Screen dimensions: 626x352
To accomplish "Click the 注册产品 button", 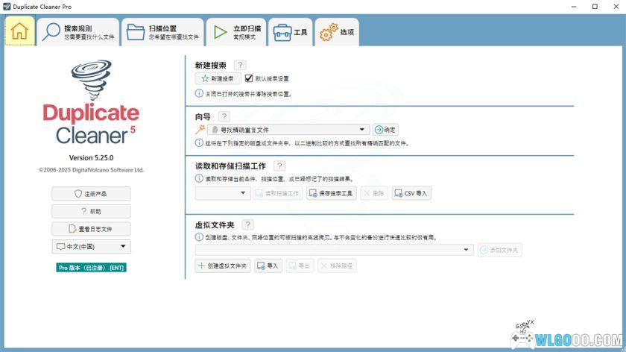I will point(91,194).
